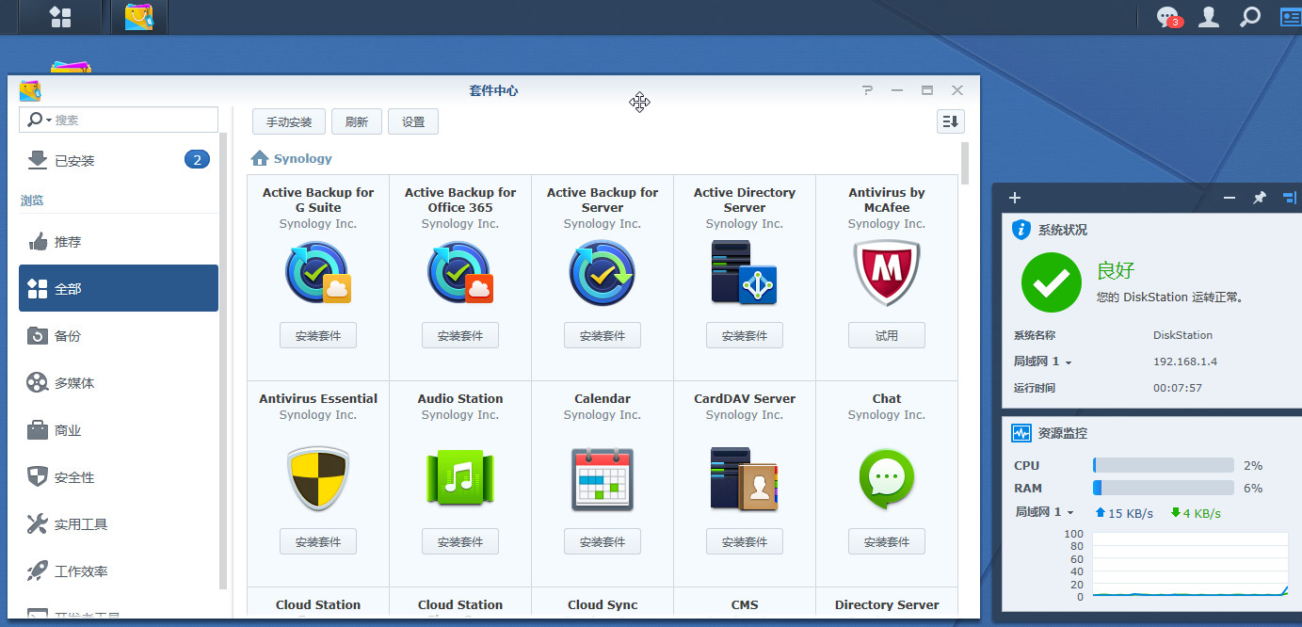Click the Refresh button

tap(357, 121)
